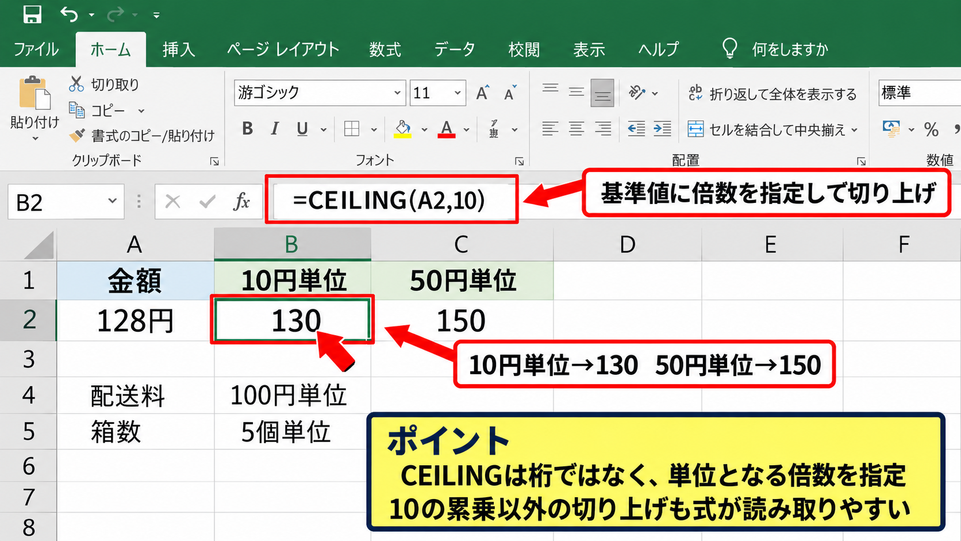Click the Redo arrow icon
Image resolution: width=961 pixels, height=541 pixels.
[x=116, y=14]
